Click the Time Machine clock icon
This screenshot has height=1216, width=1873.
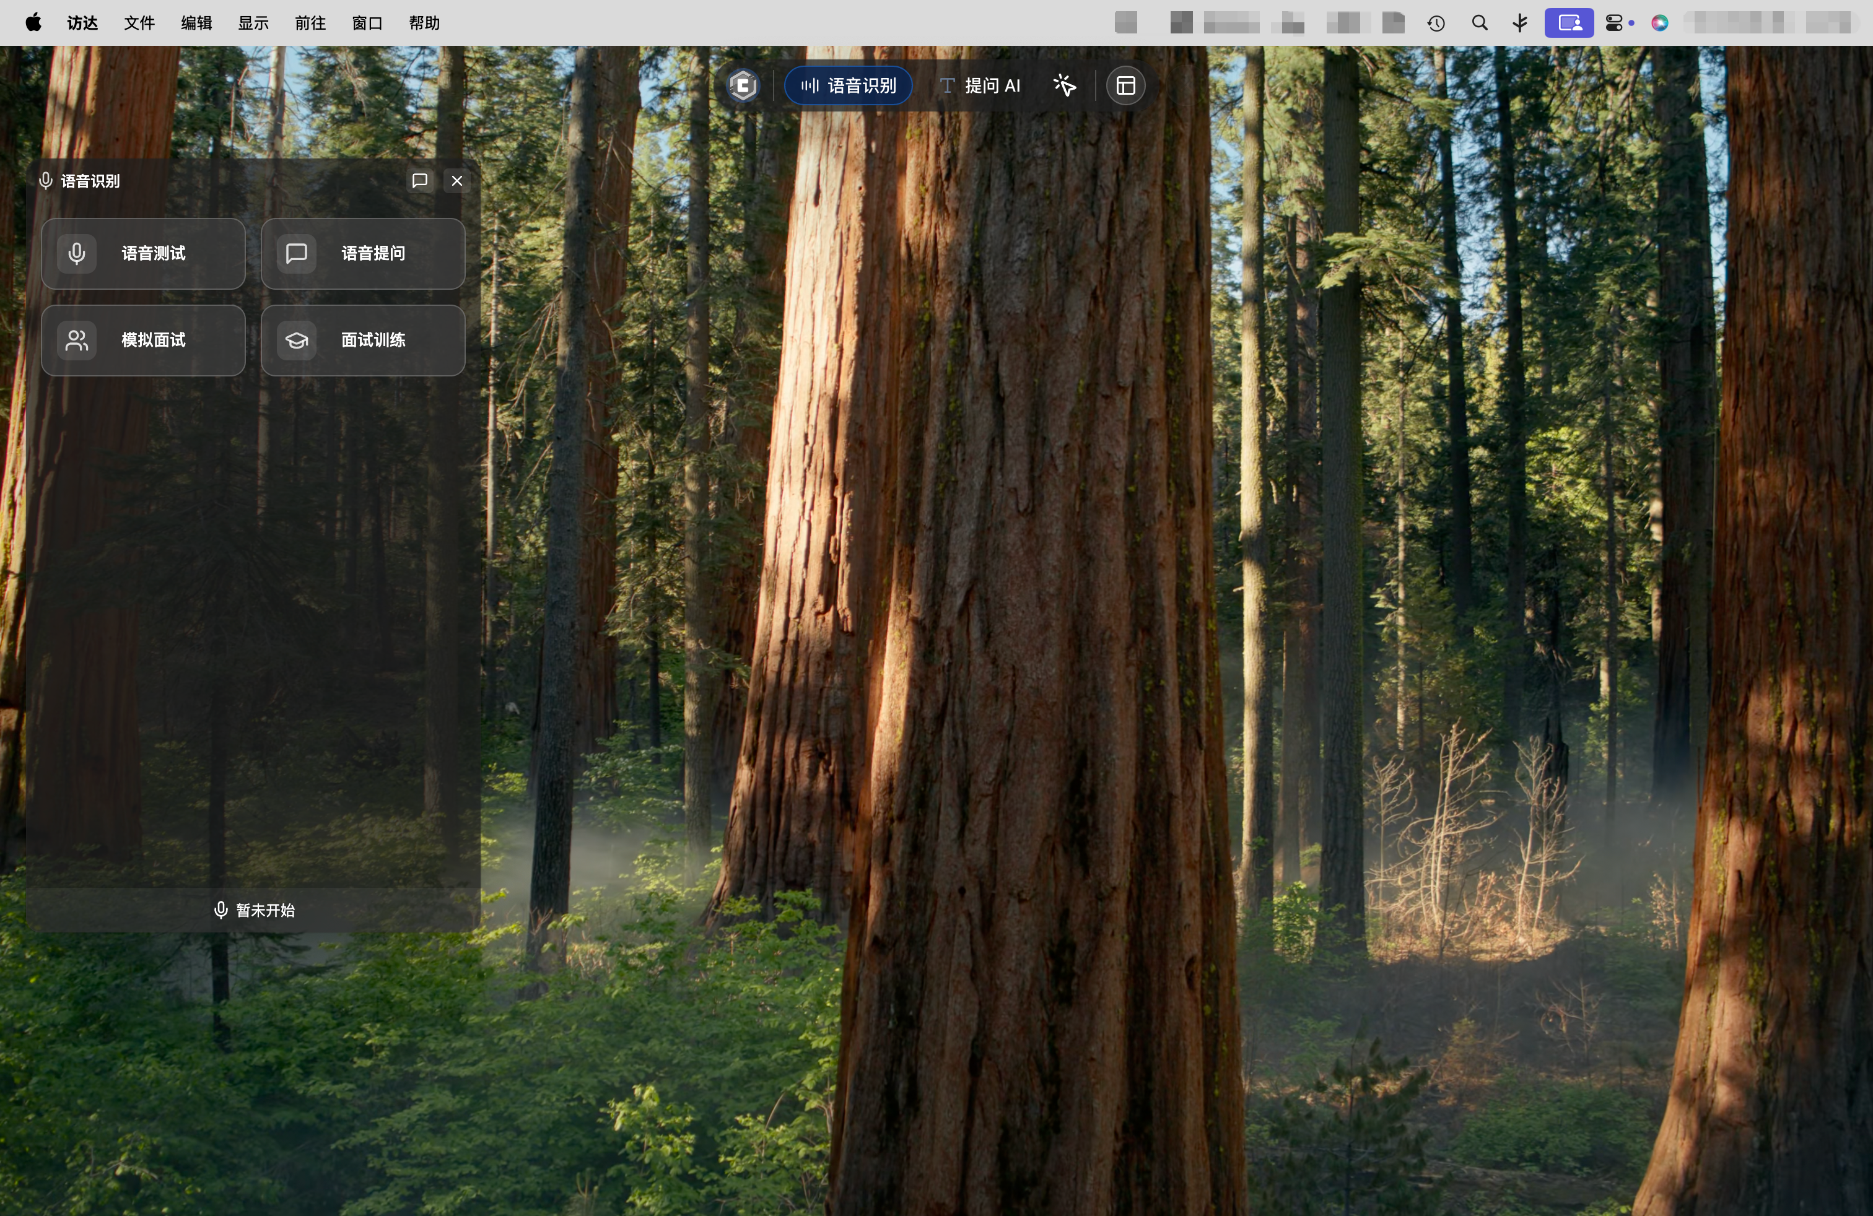coord(1436,23)
